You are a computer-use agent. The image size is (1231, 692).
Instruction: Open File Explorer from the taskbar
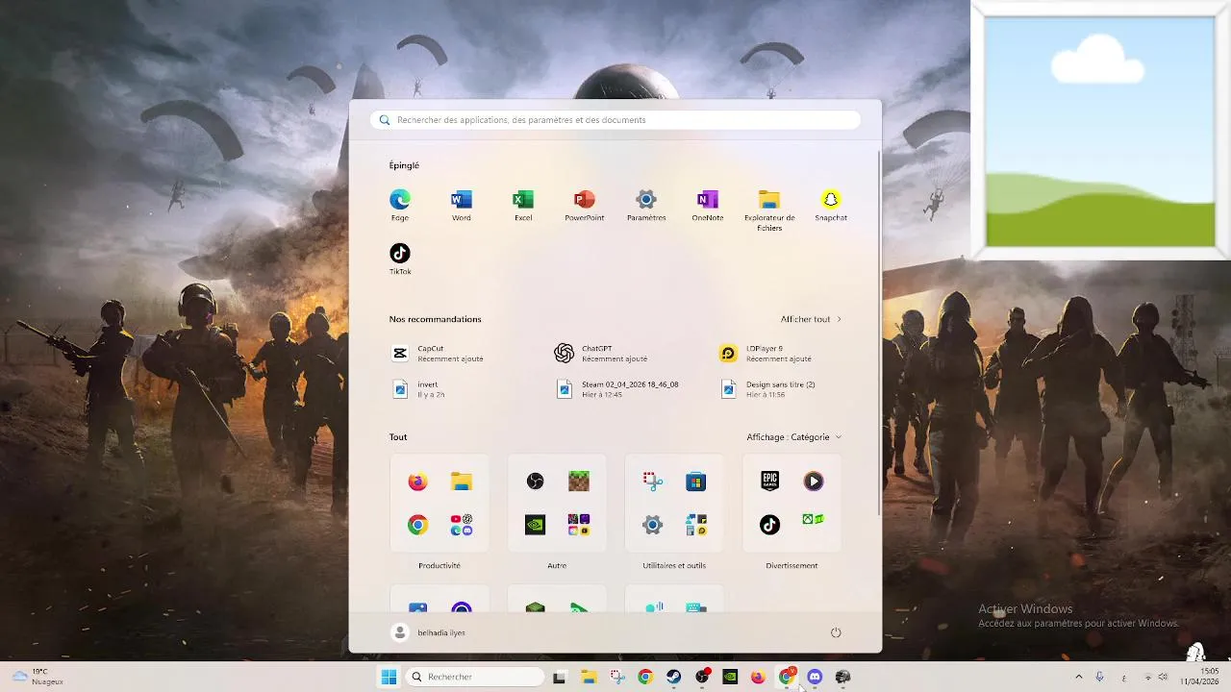(589, 677)
